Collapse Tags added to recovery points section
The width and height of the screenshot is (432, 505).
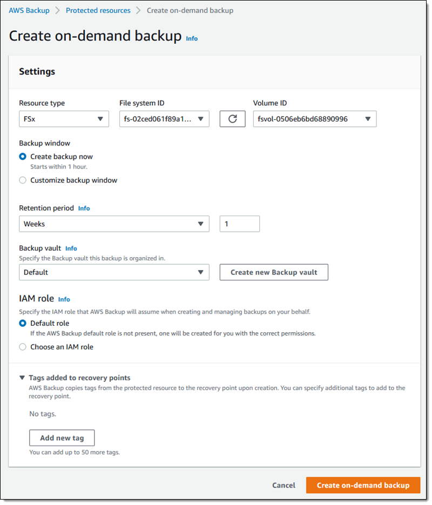point(22,378)
